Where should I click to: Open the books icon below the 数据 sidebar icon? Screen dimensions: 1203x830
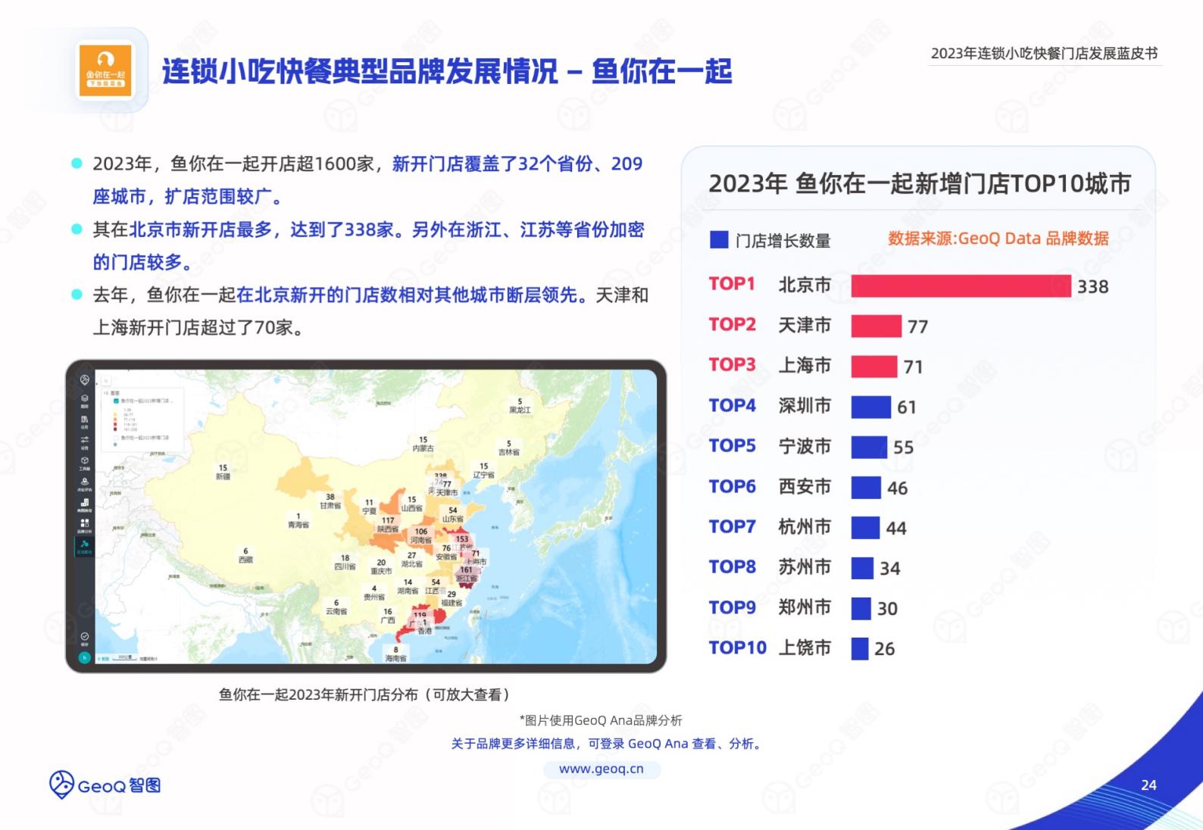(85, 419)
